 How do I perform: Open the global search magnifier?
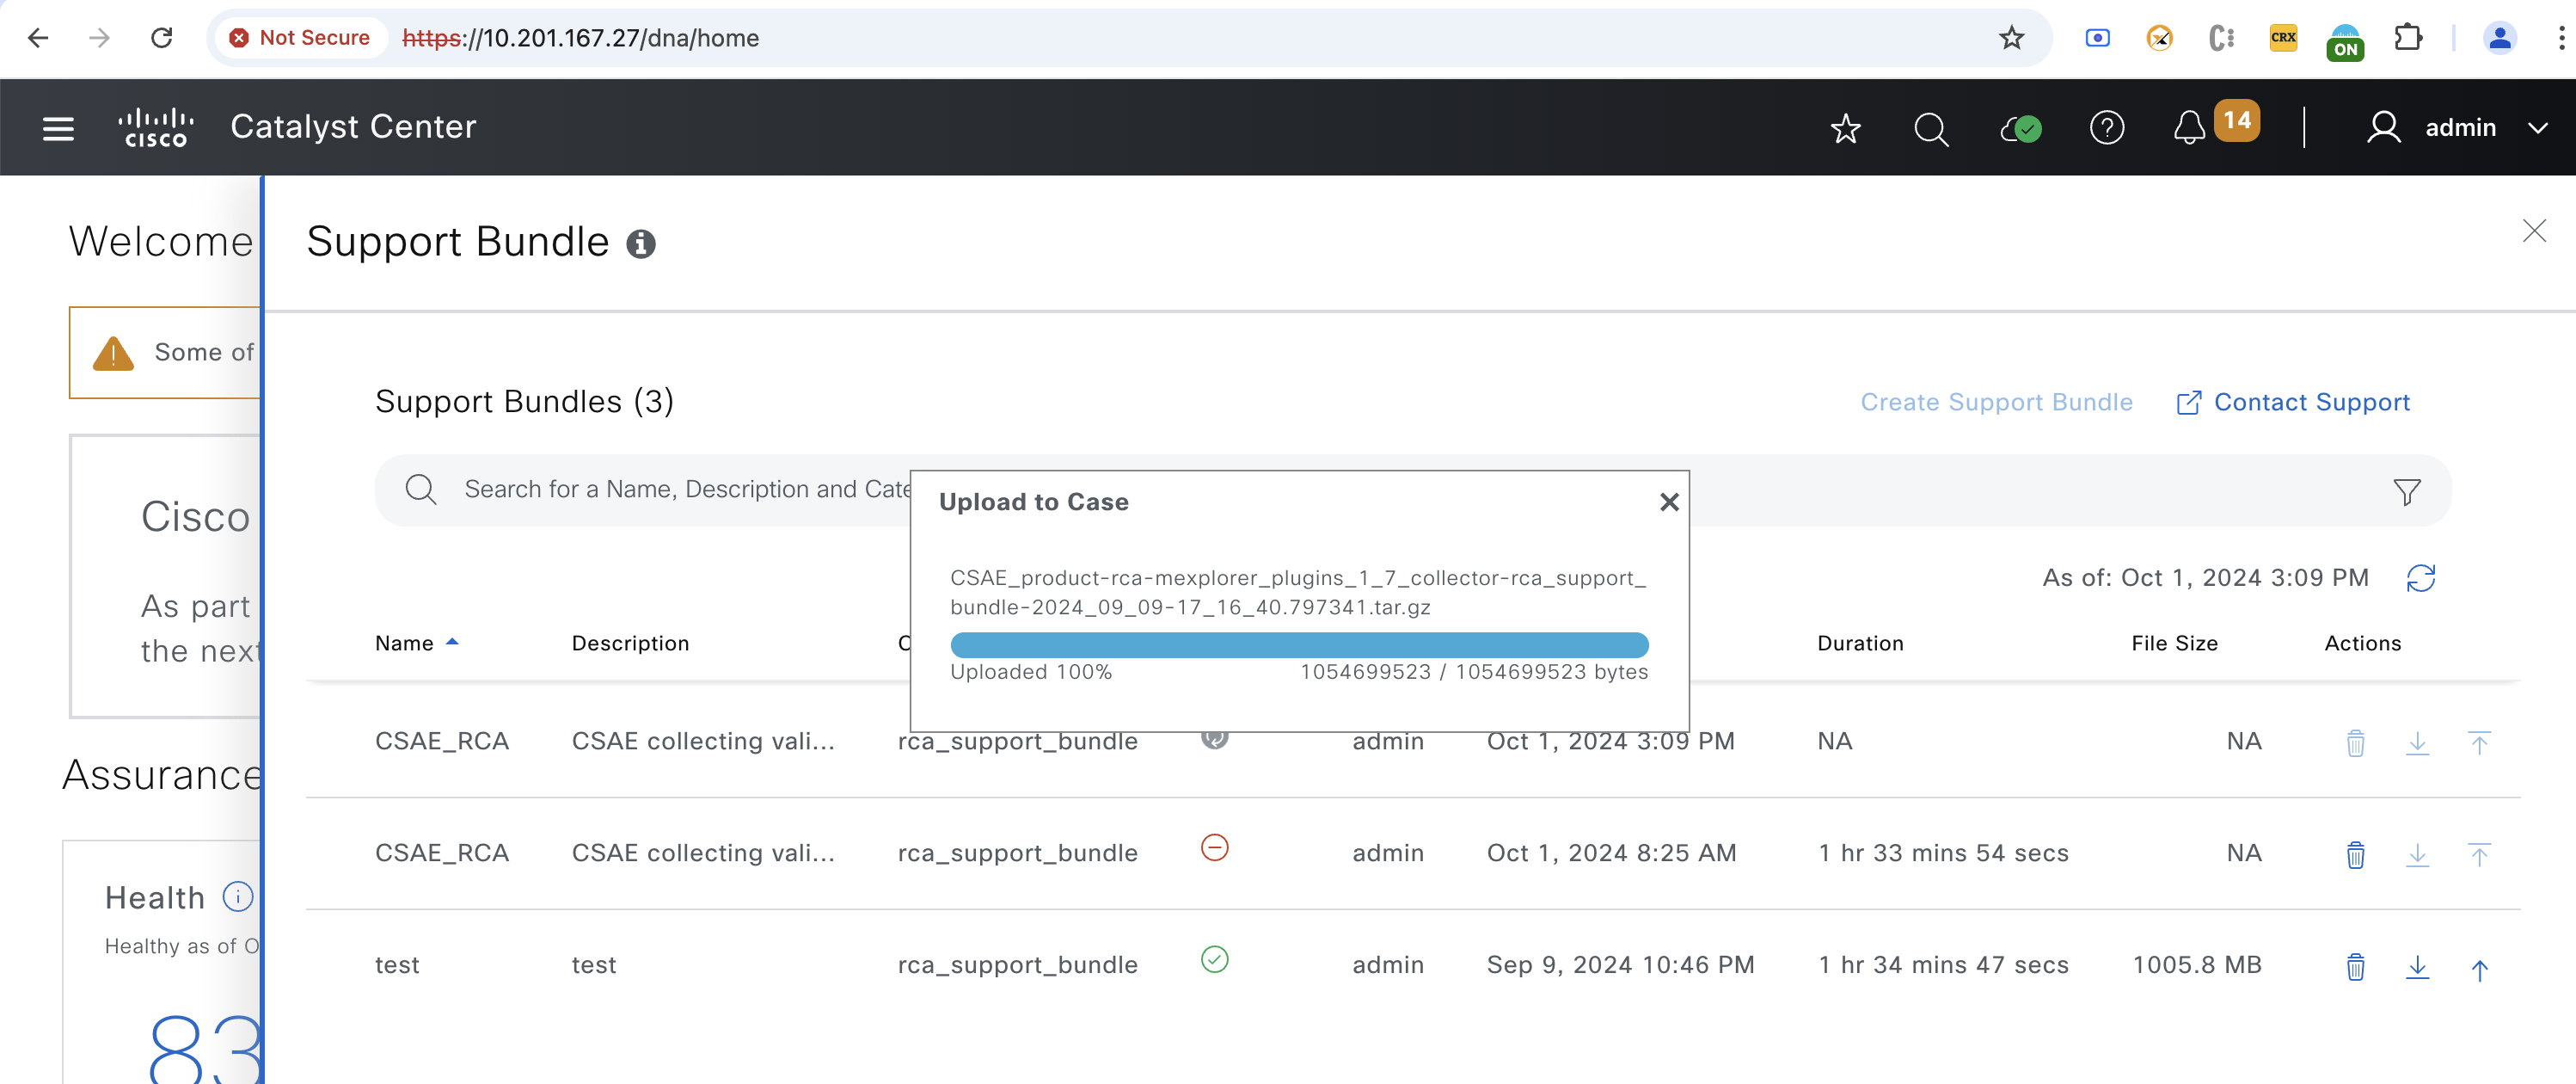pos(1930,128)
